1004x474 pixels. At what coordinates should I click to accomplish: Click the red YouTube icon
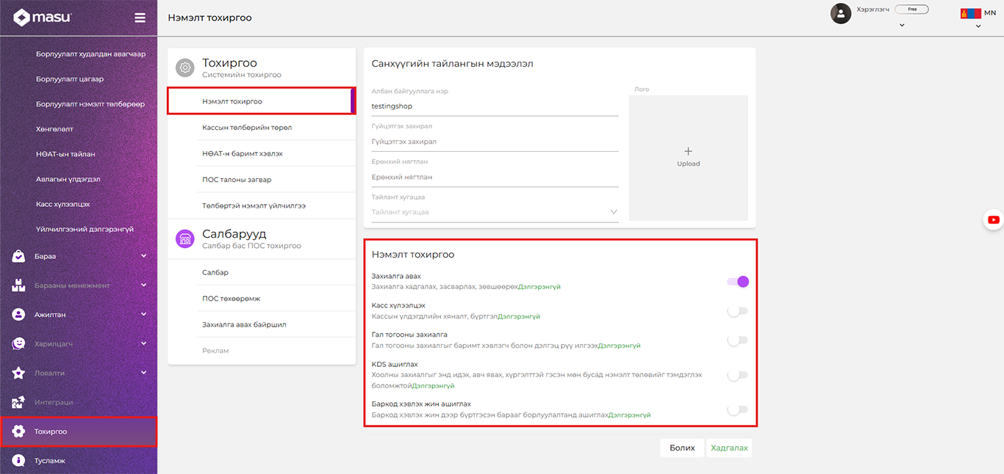994,219
